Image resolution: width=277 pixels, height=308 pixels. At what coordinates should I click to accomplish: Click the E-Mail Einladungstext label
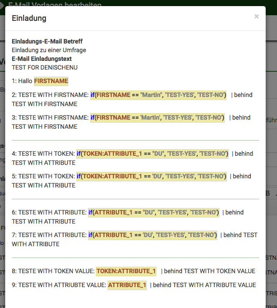[42, 59]
